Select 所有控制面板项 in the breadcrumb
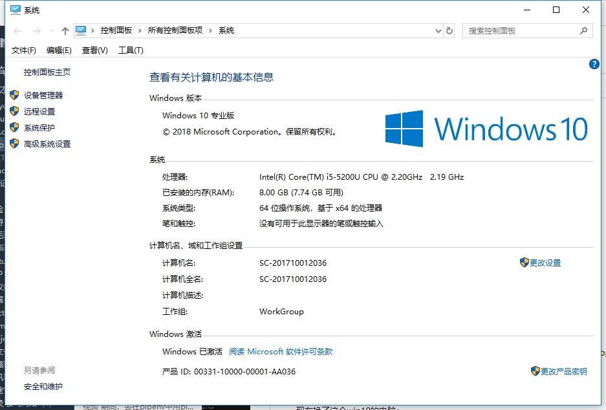606x410 pixels. point(175,30)
